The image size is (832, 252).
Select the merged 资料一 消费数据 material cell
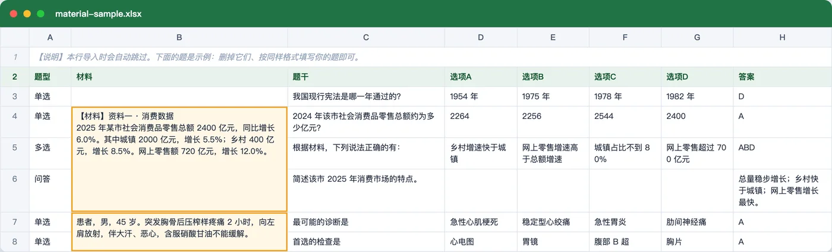tap(179, 159)
